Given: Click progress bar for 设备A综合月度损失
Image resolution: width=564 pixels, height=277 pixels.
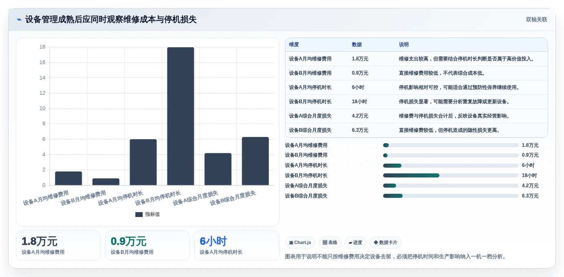Looking at the screenshot, I should click(x=451, y=186).
